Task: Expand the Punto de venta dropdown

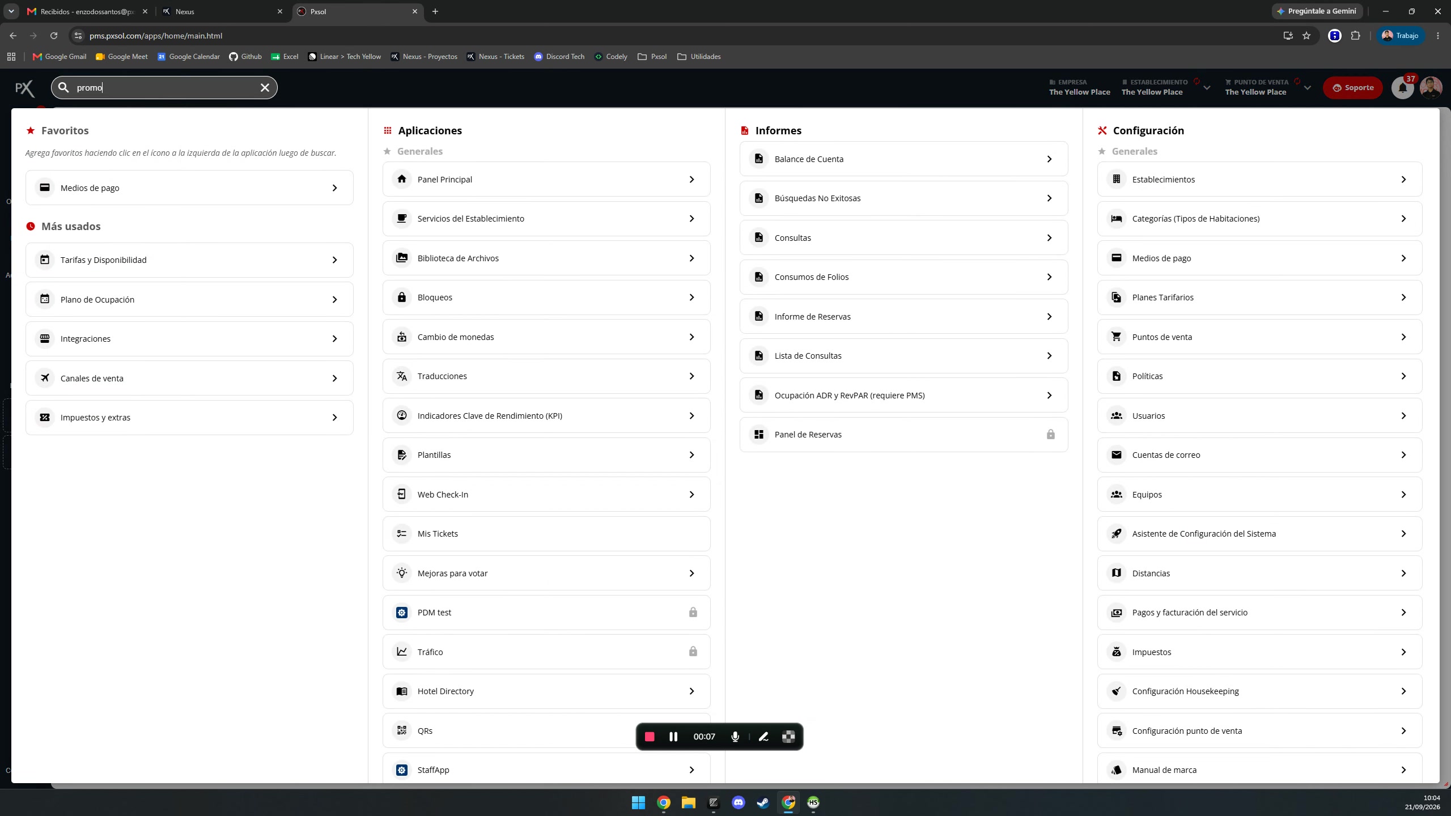Action: (1308, 88)
